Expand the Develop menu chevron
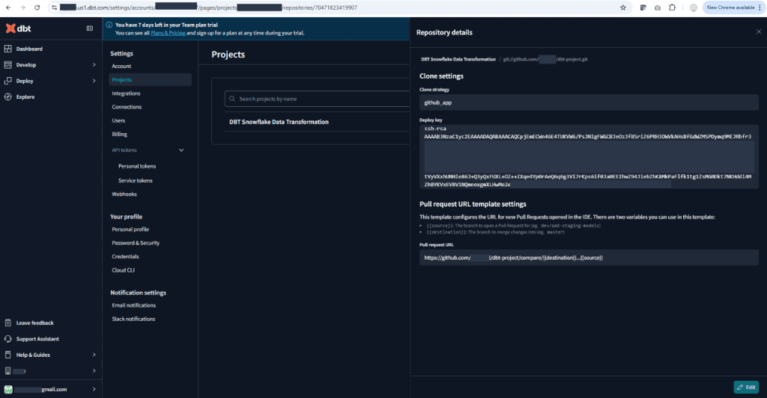Viewport: 767px width, 398px height. tap(94, 65)
